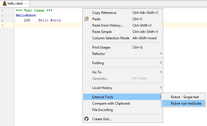Open the Go To submenu arrow
The image size is (207, 126).
click(x=161, y=72)
